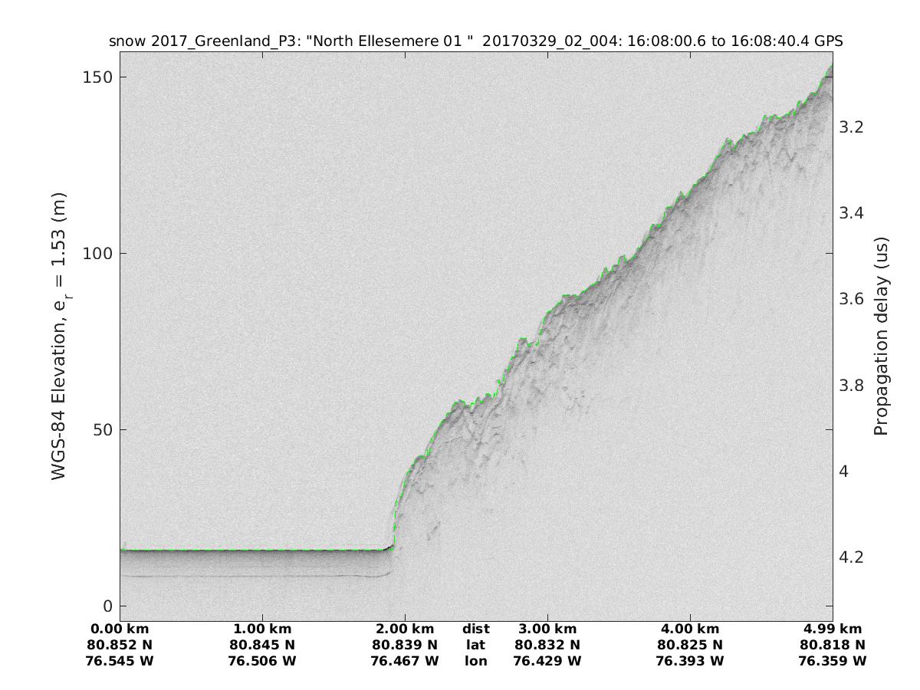Click the 3.8 propagation delay tick
The width and height of the screenshot is (920, 690).
[x=850, y=385]
